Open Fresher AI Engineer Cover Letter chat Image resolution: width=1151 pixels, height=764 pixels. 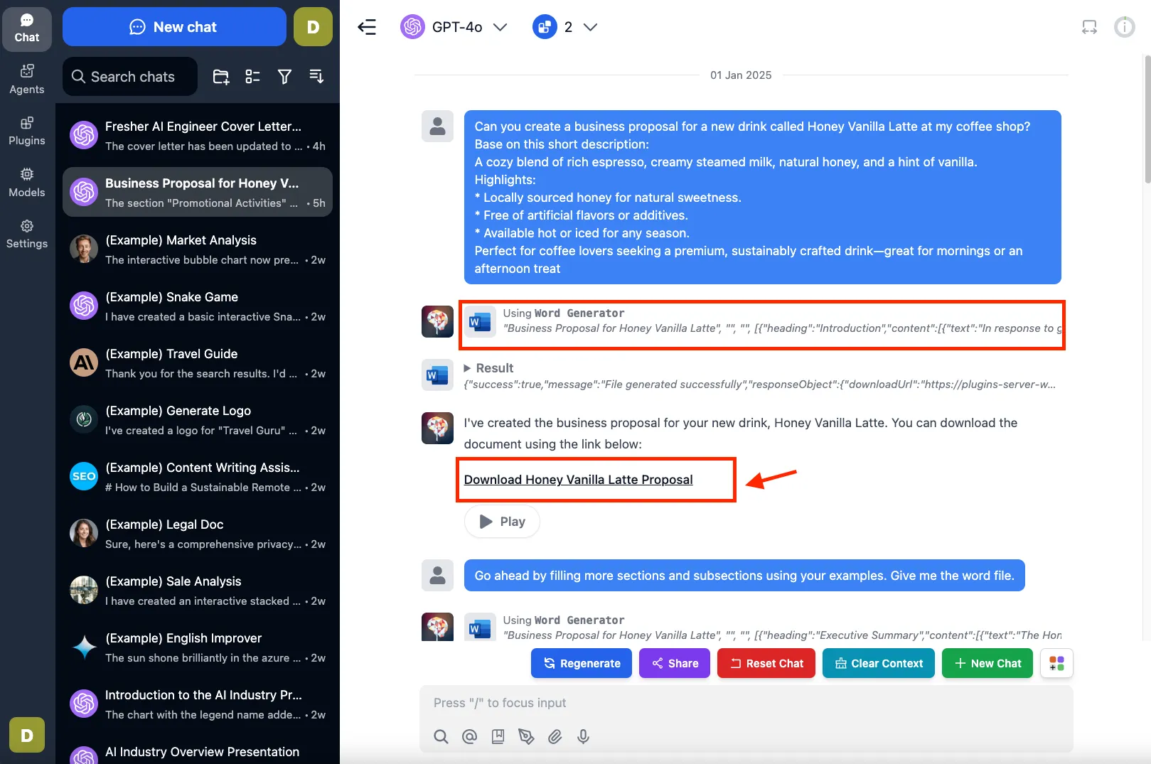click(x=198, y=135)
